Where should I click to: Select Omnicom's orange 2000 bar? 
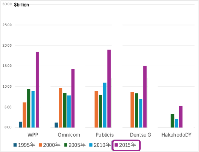click(61, 108)
